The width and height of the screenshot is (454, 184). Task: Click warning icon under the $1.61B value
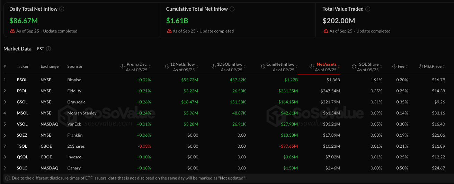[169, 31]
